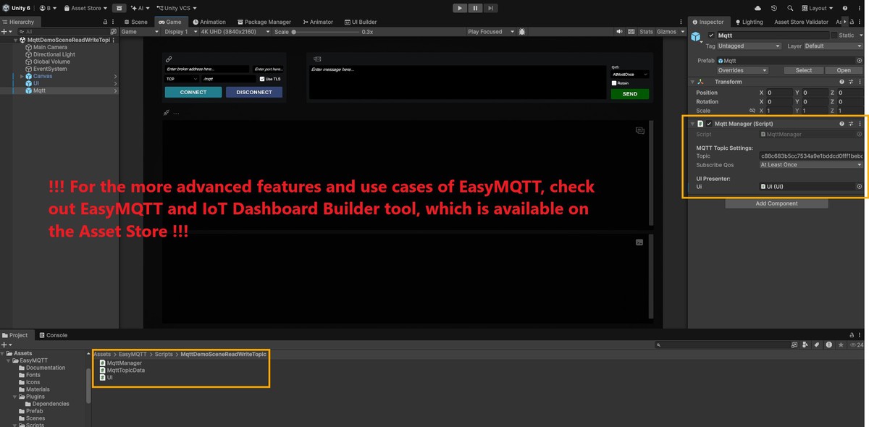This screenshot has width=869, height=427.
Task: Switch to the Animator tab
Action: tap(319, 22)
